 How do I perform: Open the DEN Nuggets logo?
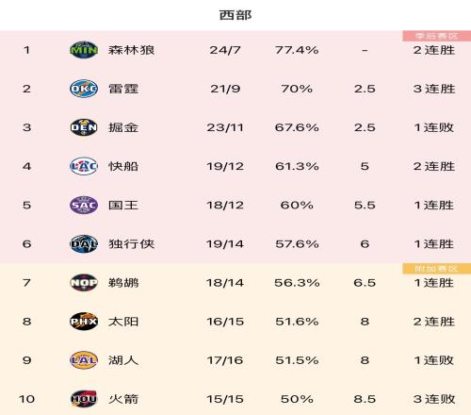pyautogui.click(x=84, y=127)
